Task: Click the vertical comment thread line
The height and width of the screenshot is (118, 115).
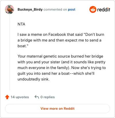Action: click(x=9, y=52)
